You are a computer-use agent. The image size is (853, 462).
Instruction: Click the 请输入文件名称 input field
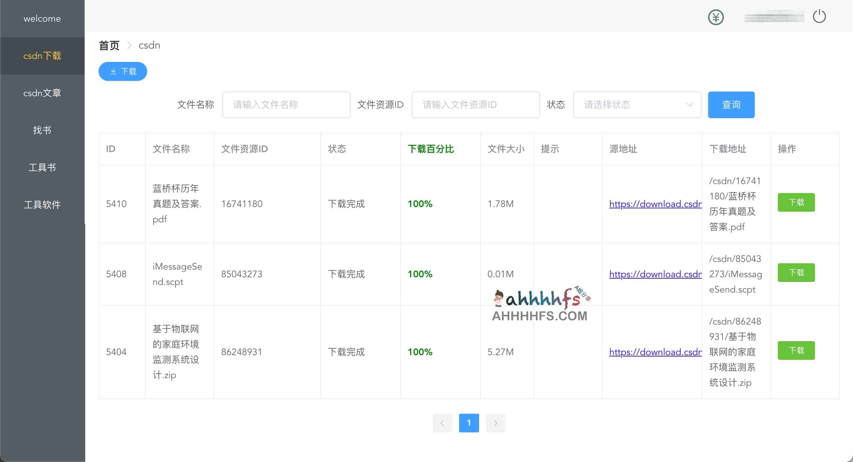pyautogui.click(x=286, y=105)
